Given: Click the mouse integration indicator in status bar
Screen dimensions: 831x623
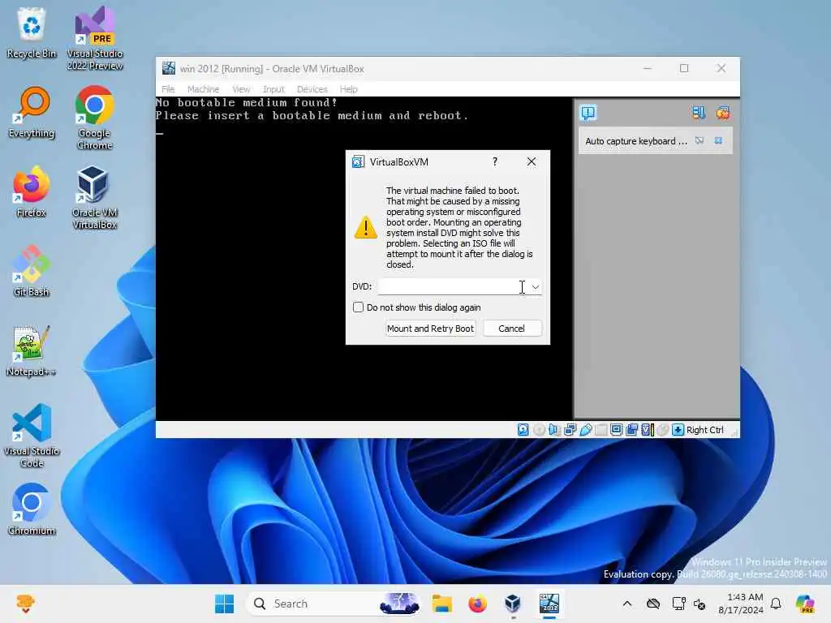Looking at the screenshot, I should pos(662,430).
